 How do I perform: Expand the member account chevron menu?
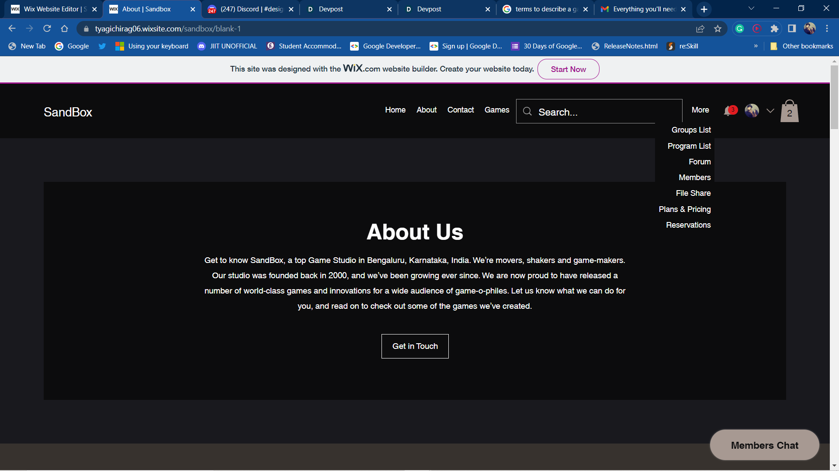pyautogui.click(x=770, y=111)
